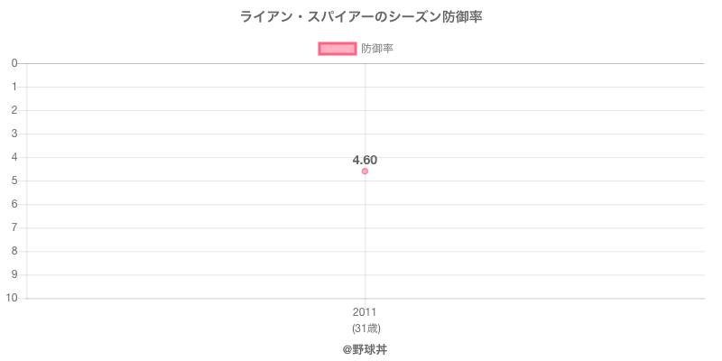Toggle the 防御率 legend color box
Image resolution: width=722 pixels, height=361 pixels.
pyautogui.click(x=337, y=49)
